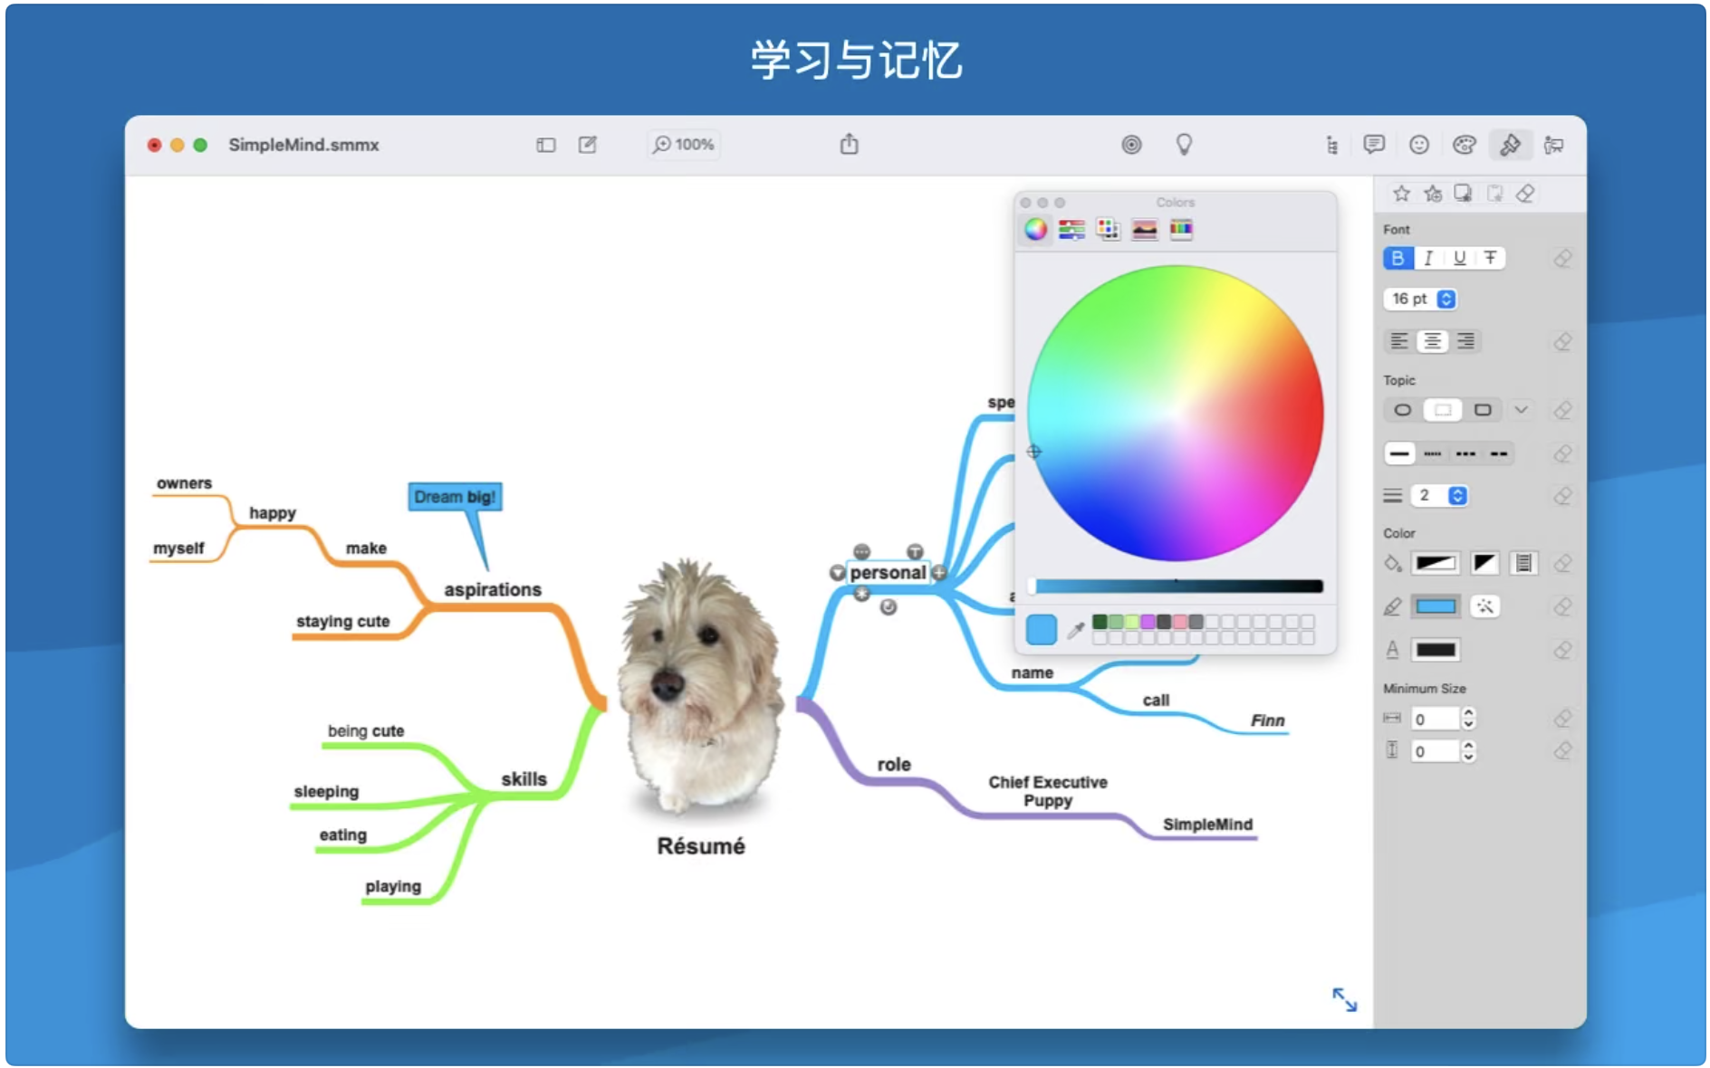Open the emoji sticker picker in the toolbar
This screenshot has width=1710, height=1068.
click(x=1419, y=144)
